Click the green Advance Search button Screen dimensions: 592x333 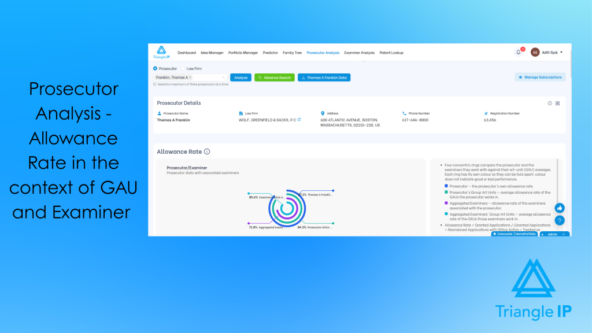[275, 77]
